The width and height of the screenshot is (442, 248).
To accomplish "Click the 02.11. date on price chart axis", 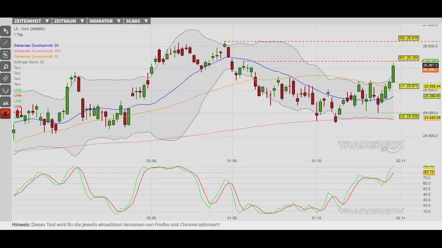I will (401, 161).
